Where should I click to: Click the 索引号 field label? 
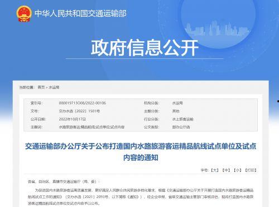(36, 103)
